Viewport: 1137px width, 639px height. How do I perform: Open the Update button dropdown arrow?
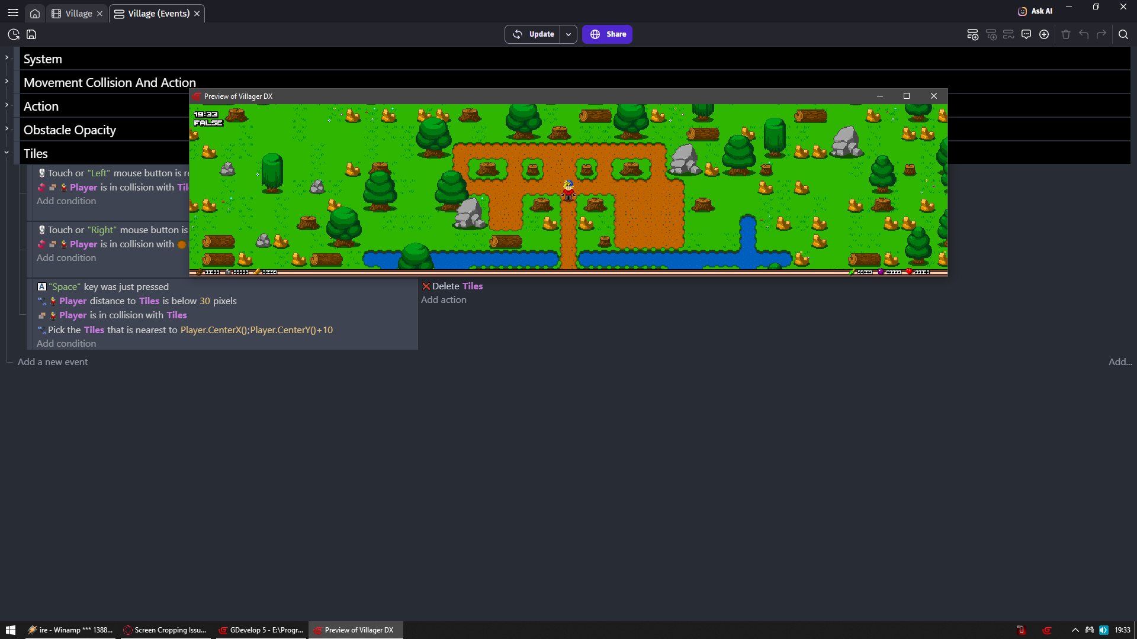click(x=568, y=34)
